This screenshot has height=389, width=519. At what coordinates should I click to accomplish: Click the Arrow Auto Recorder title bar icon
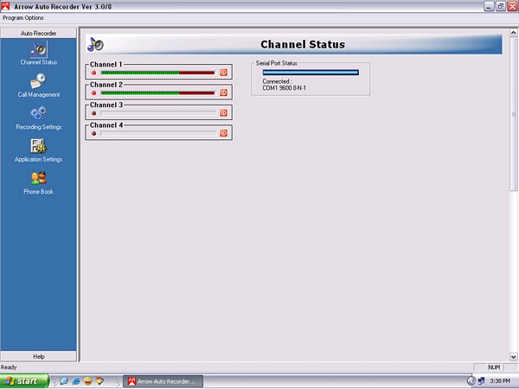(5, 6)
